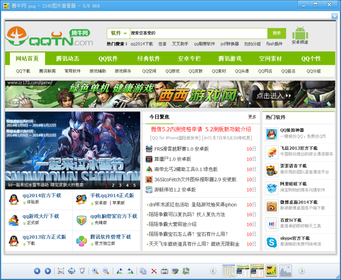Zoom in on the image
341x280 pixels.
(x=95, y=271)
